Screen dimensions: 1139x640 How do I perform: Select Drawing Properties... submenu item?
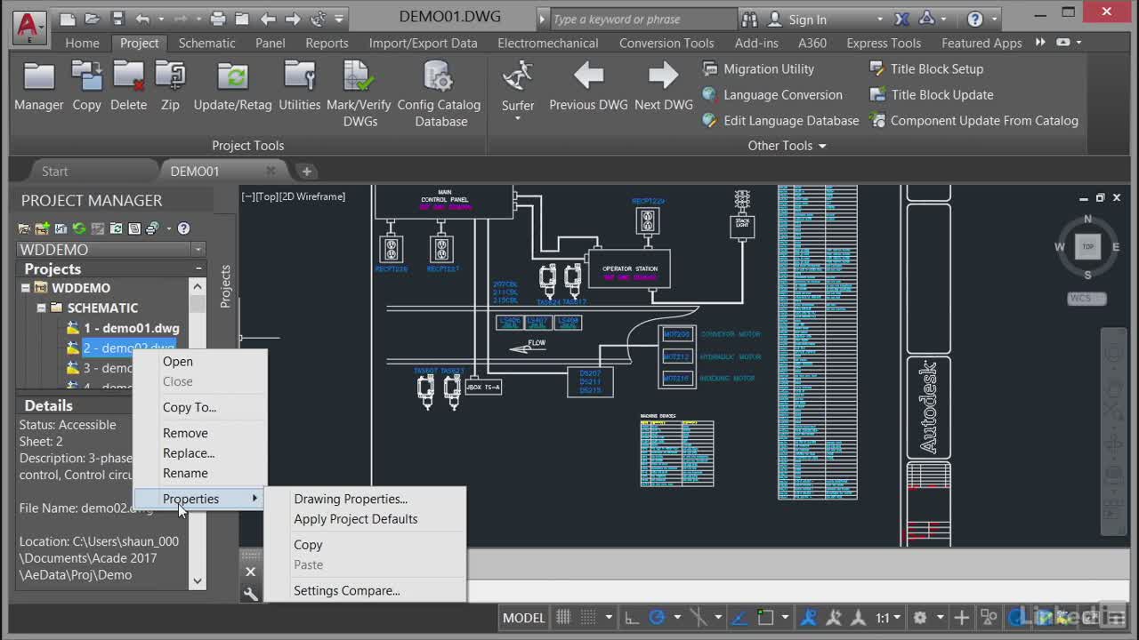point(351,499)
